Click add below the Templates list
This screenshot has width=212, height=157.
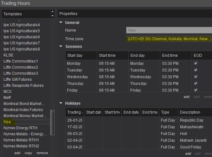tap(17, 153)
